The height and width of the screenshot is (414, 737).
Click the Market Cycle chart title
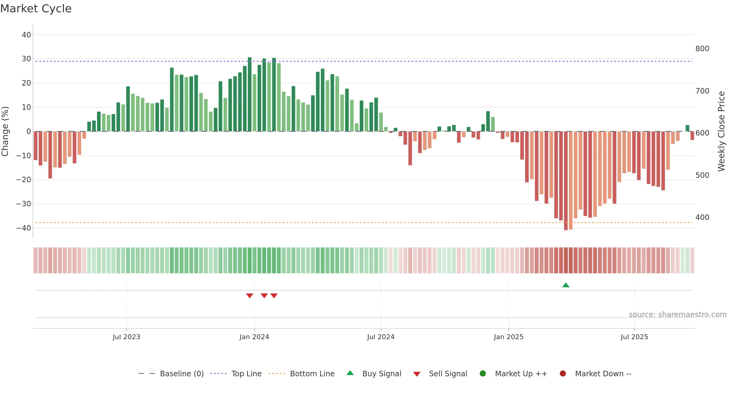(36, 9)
